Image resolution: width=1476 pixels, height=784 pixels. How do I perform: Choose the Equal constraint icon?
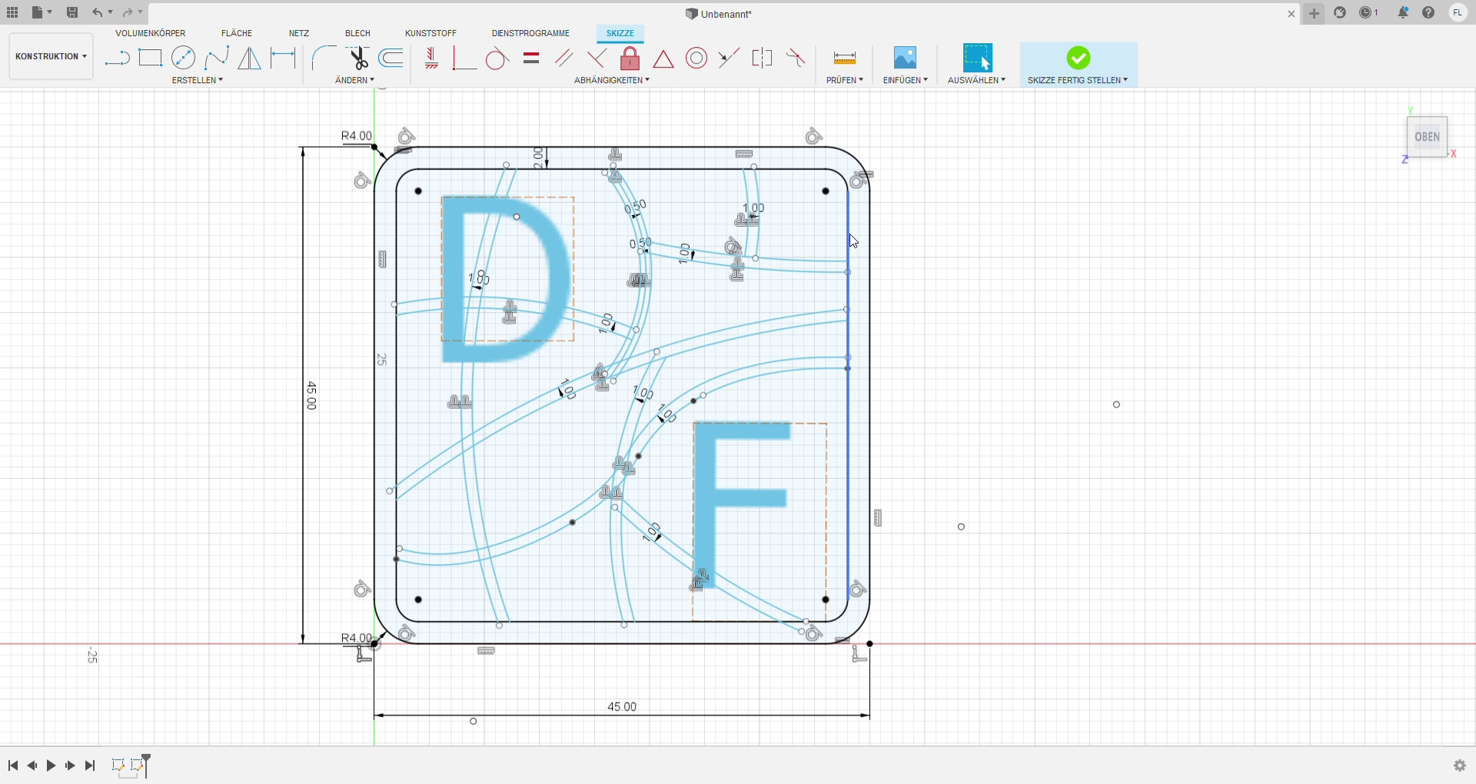coord(531,58)
